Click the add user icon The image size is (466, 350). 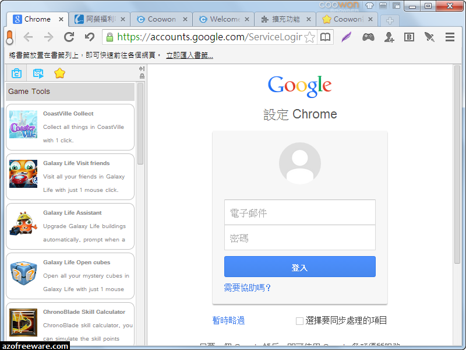(x=389, y=37)
